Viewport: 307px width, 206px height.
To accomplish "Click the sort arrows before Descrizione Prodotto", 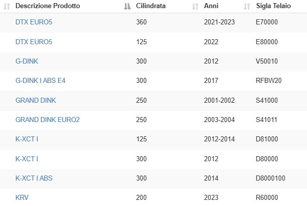I will click(7, 6).
